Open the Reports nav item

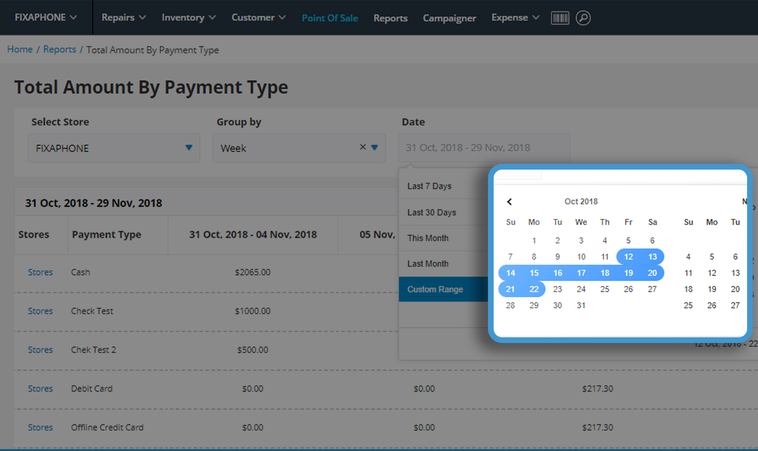click(x=390, y=18)
